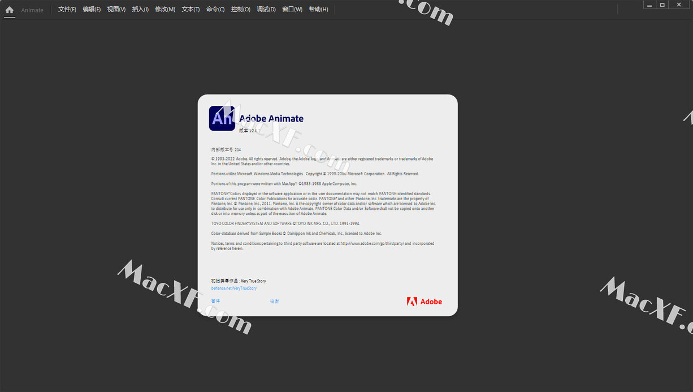Maximize the Animate window
Screen dimensions: 693x392
click(662, 5)
